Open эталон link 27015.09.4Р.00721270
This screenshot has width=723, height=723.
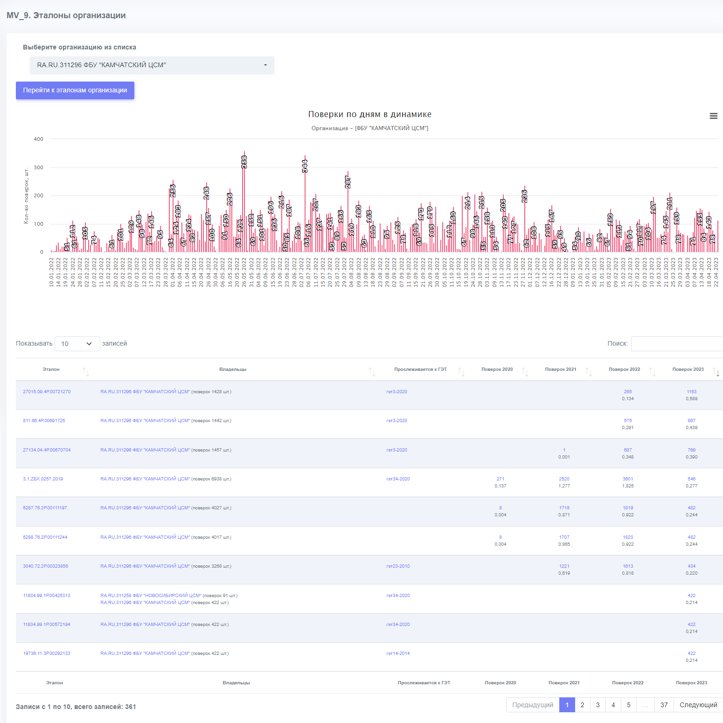47,392
